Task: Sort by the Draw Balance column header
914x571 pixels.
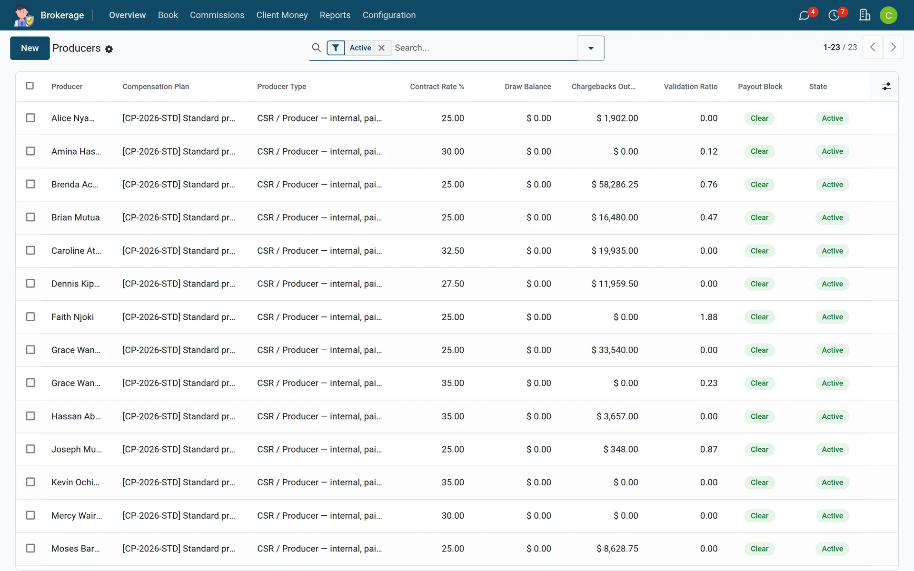Action: 528,87
